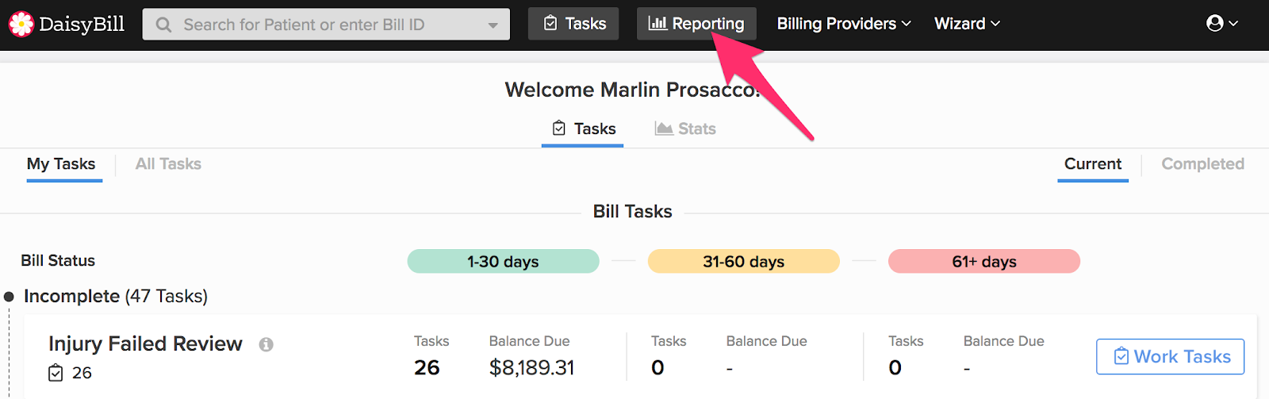Select the green 1-30 days pill

tap(503, 261)
